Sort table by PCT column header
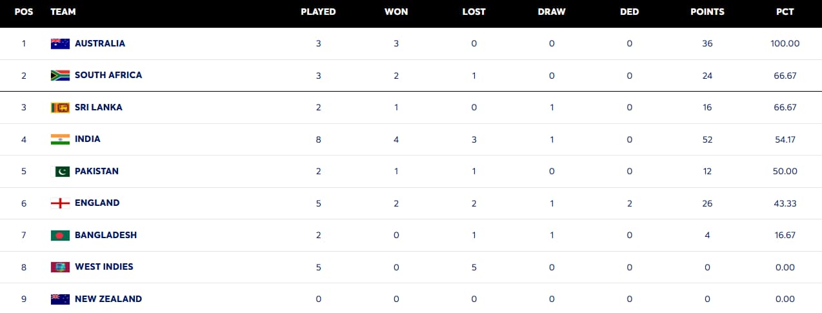The height and width of the screenshot is (313, 822). coord(785,12)
